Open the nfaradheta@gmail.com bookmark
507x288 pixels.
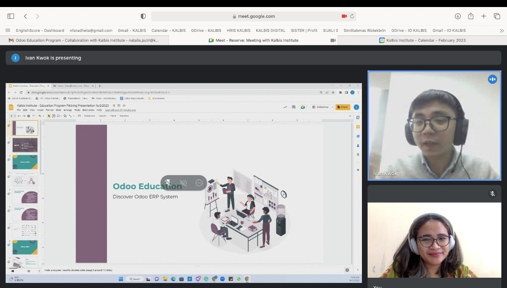(91, 30)
